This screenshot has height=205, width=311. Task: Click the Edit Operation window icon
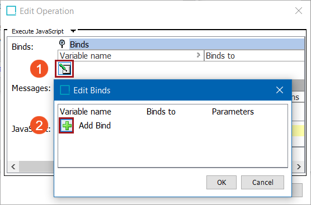[11, 11]
